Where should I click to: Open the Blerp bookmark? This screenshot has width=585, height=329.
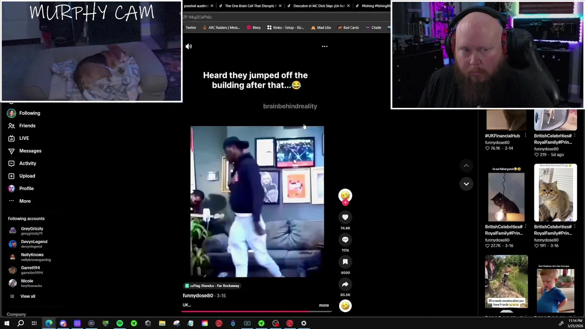(253, 27)
